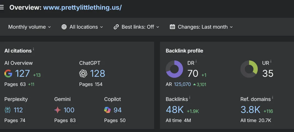Click the AI citations info icon

[33, 49]
